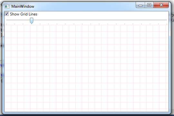Click the far right end of slider track

[x=166, y=20]
